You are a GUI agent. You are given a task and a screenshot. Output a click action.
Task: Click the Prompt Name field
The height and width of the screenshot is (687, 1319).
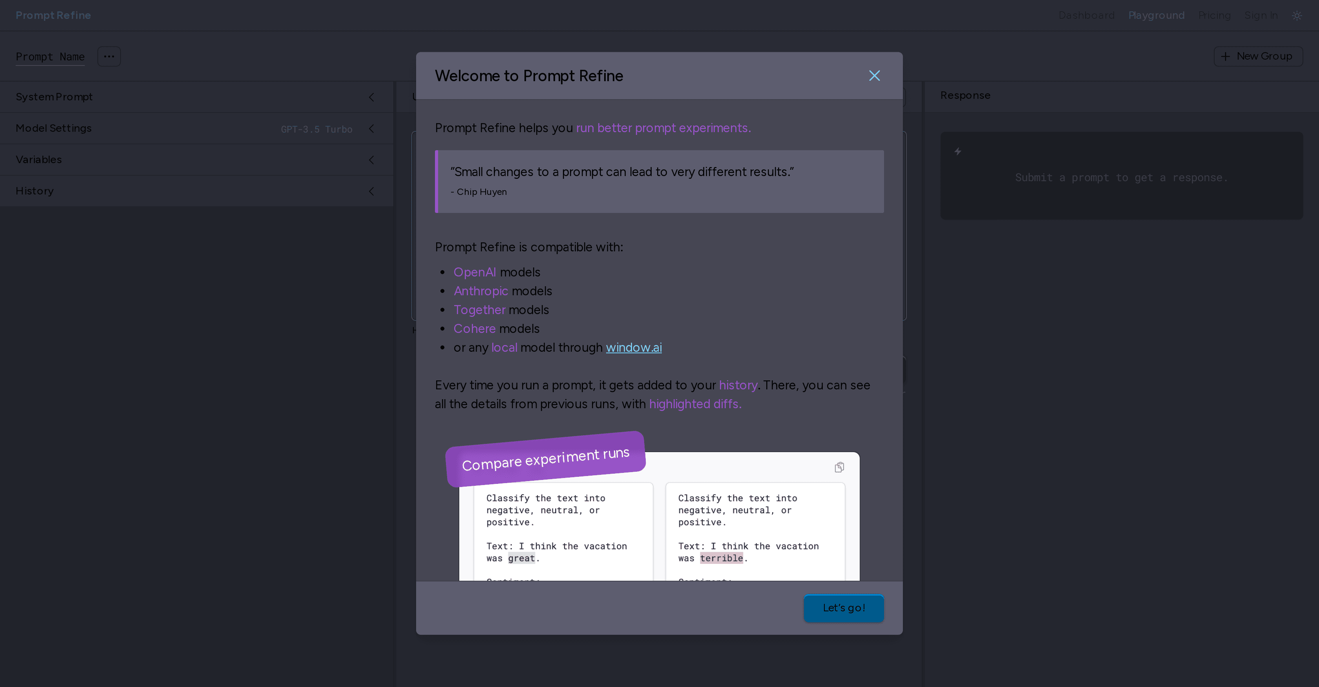click(50, 57)
